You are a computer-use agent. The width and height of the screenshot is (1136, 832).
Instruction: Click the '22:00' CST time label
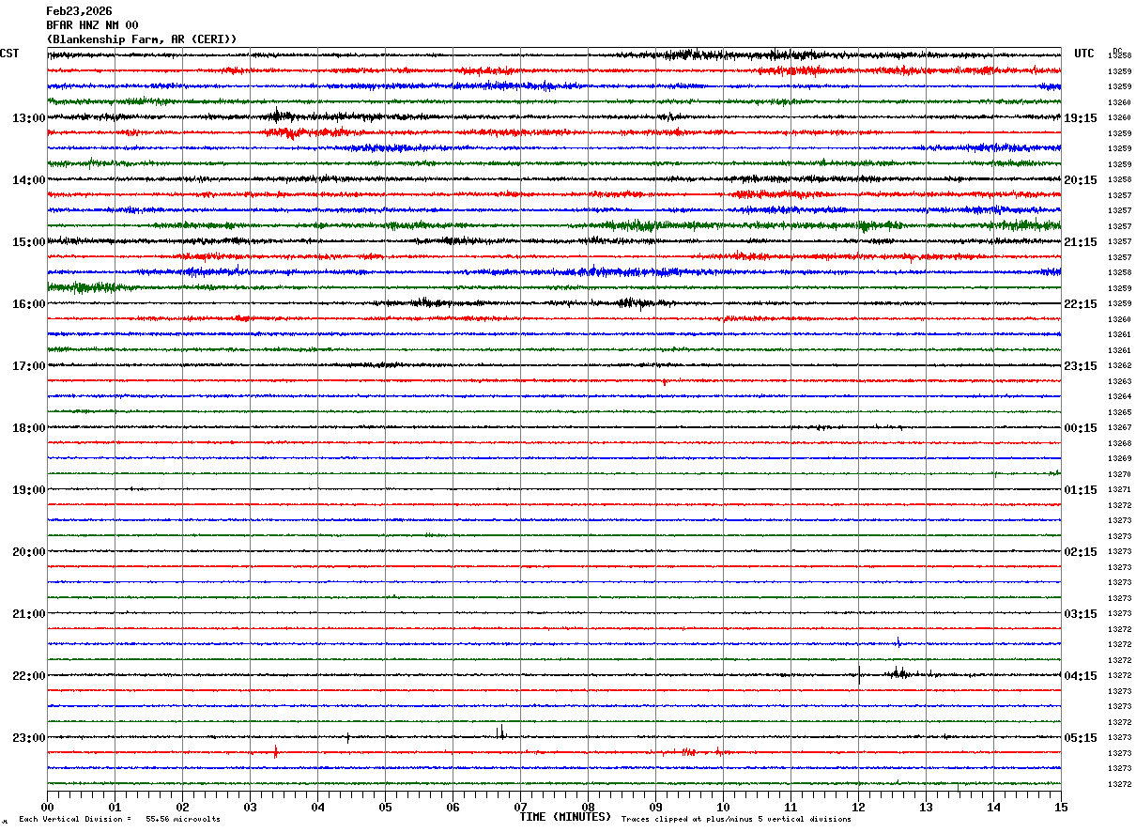[28, 676]
